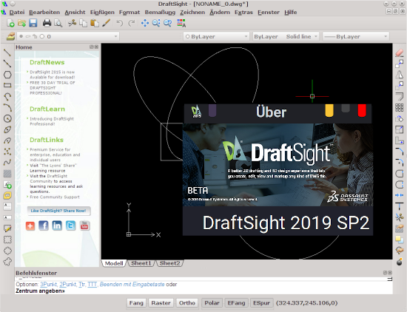Click the Twitter share icon

(70, 226)
